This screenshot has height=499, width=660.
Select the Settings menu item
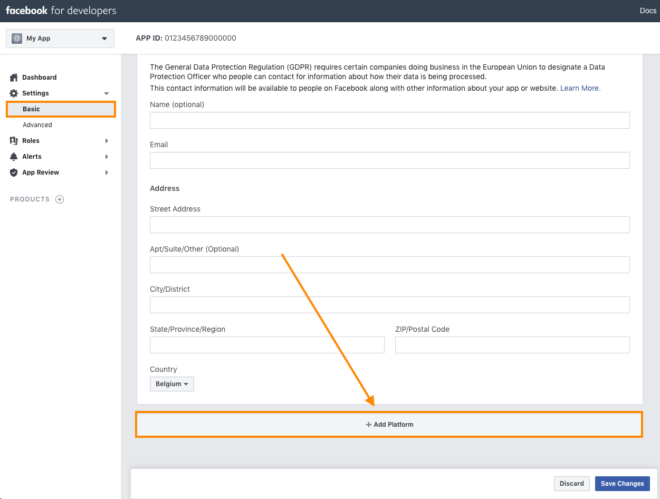[35, 93]
